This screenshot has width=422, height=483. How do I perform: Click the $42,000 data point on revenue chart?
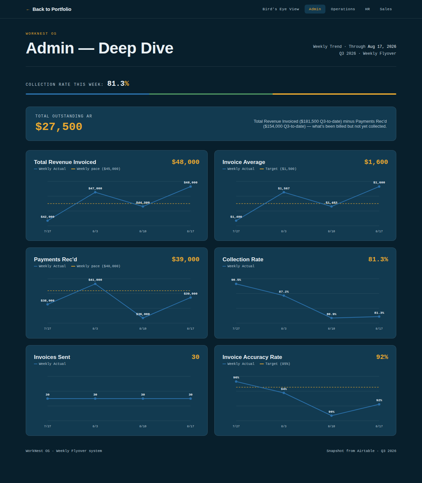47,221
